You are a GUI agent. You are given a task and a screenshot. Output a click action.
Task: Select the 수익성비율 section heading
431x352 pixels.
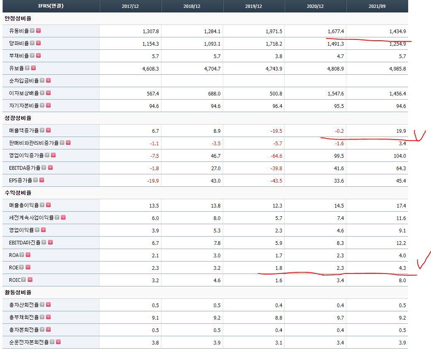[x=18, y=193]
